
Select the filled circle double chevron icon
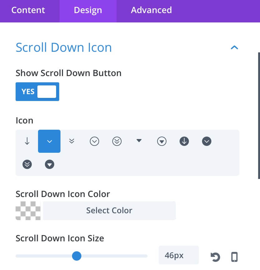tap(27, 164)
